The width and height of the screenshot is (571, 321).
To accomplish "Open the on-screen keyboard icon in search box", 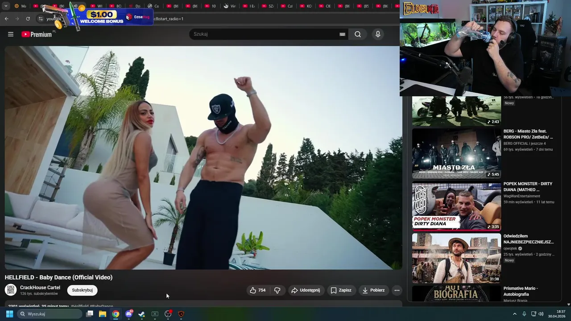I will (x=342, y=34).
